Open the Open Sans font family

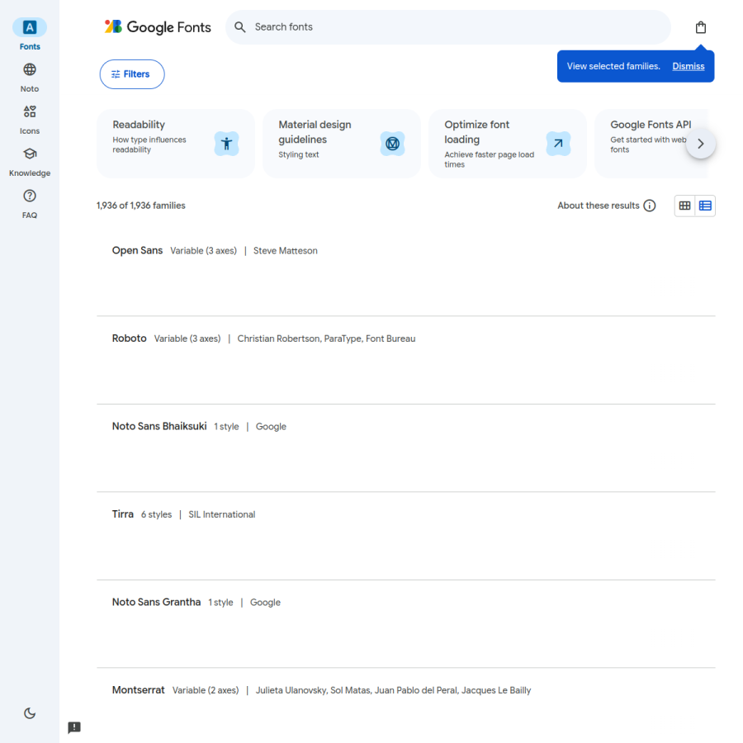[406, 272]
